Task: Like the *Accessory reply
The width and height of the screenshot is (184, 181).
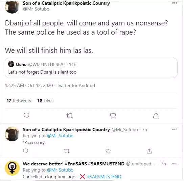Action: click(x=108, y=151)
